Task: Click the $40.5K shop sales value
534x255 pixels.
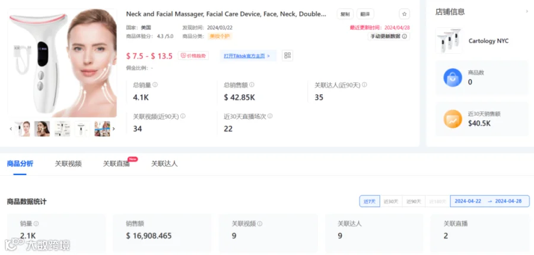Action: [479, 123]
